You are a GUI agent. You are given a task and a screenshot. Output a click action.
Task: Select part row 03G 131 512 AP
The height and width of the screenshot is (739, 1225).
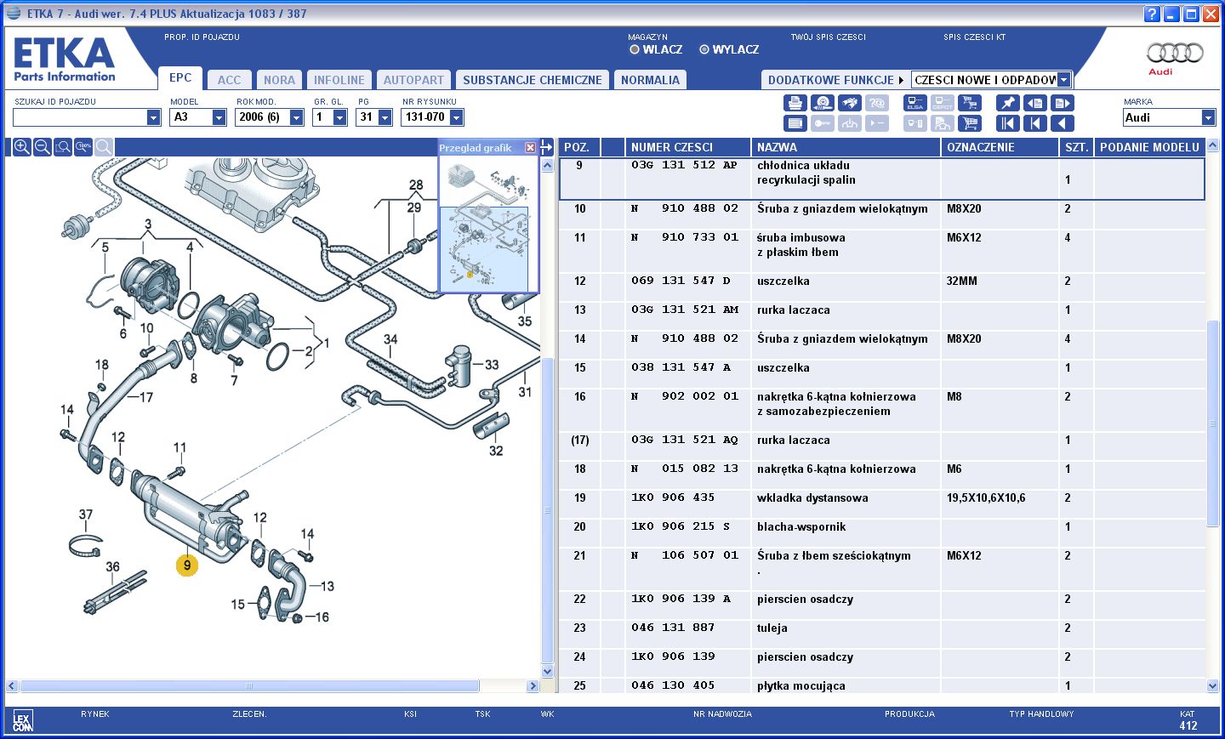pyautogui.click(x=881, y=179)
